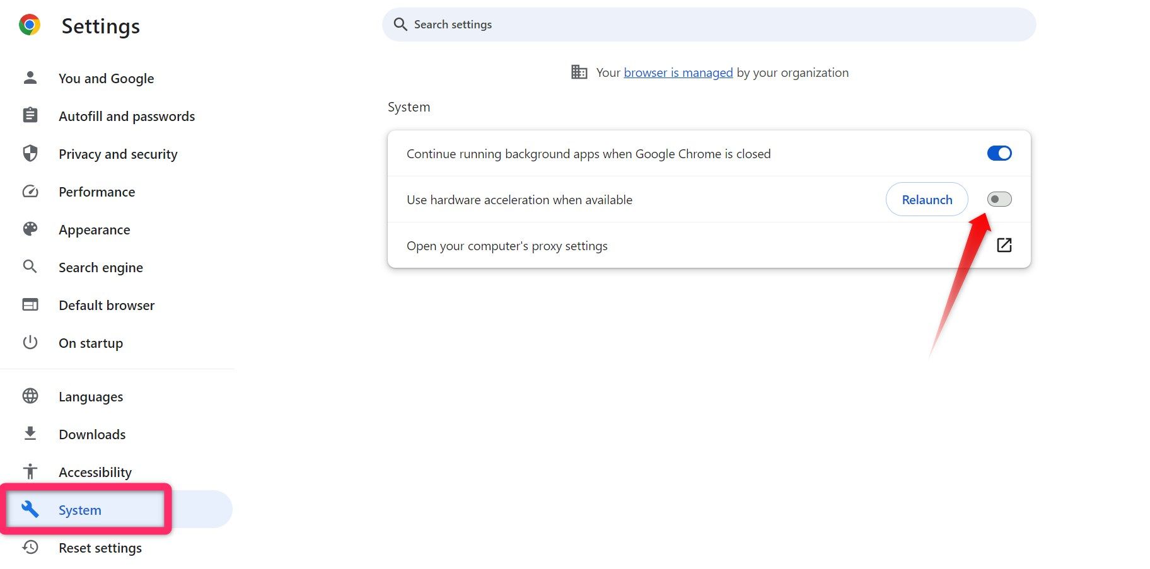Click the Chrome logo icon
This screenshot has width=1150, height=569.
28,25
